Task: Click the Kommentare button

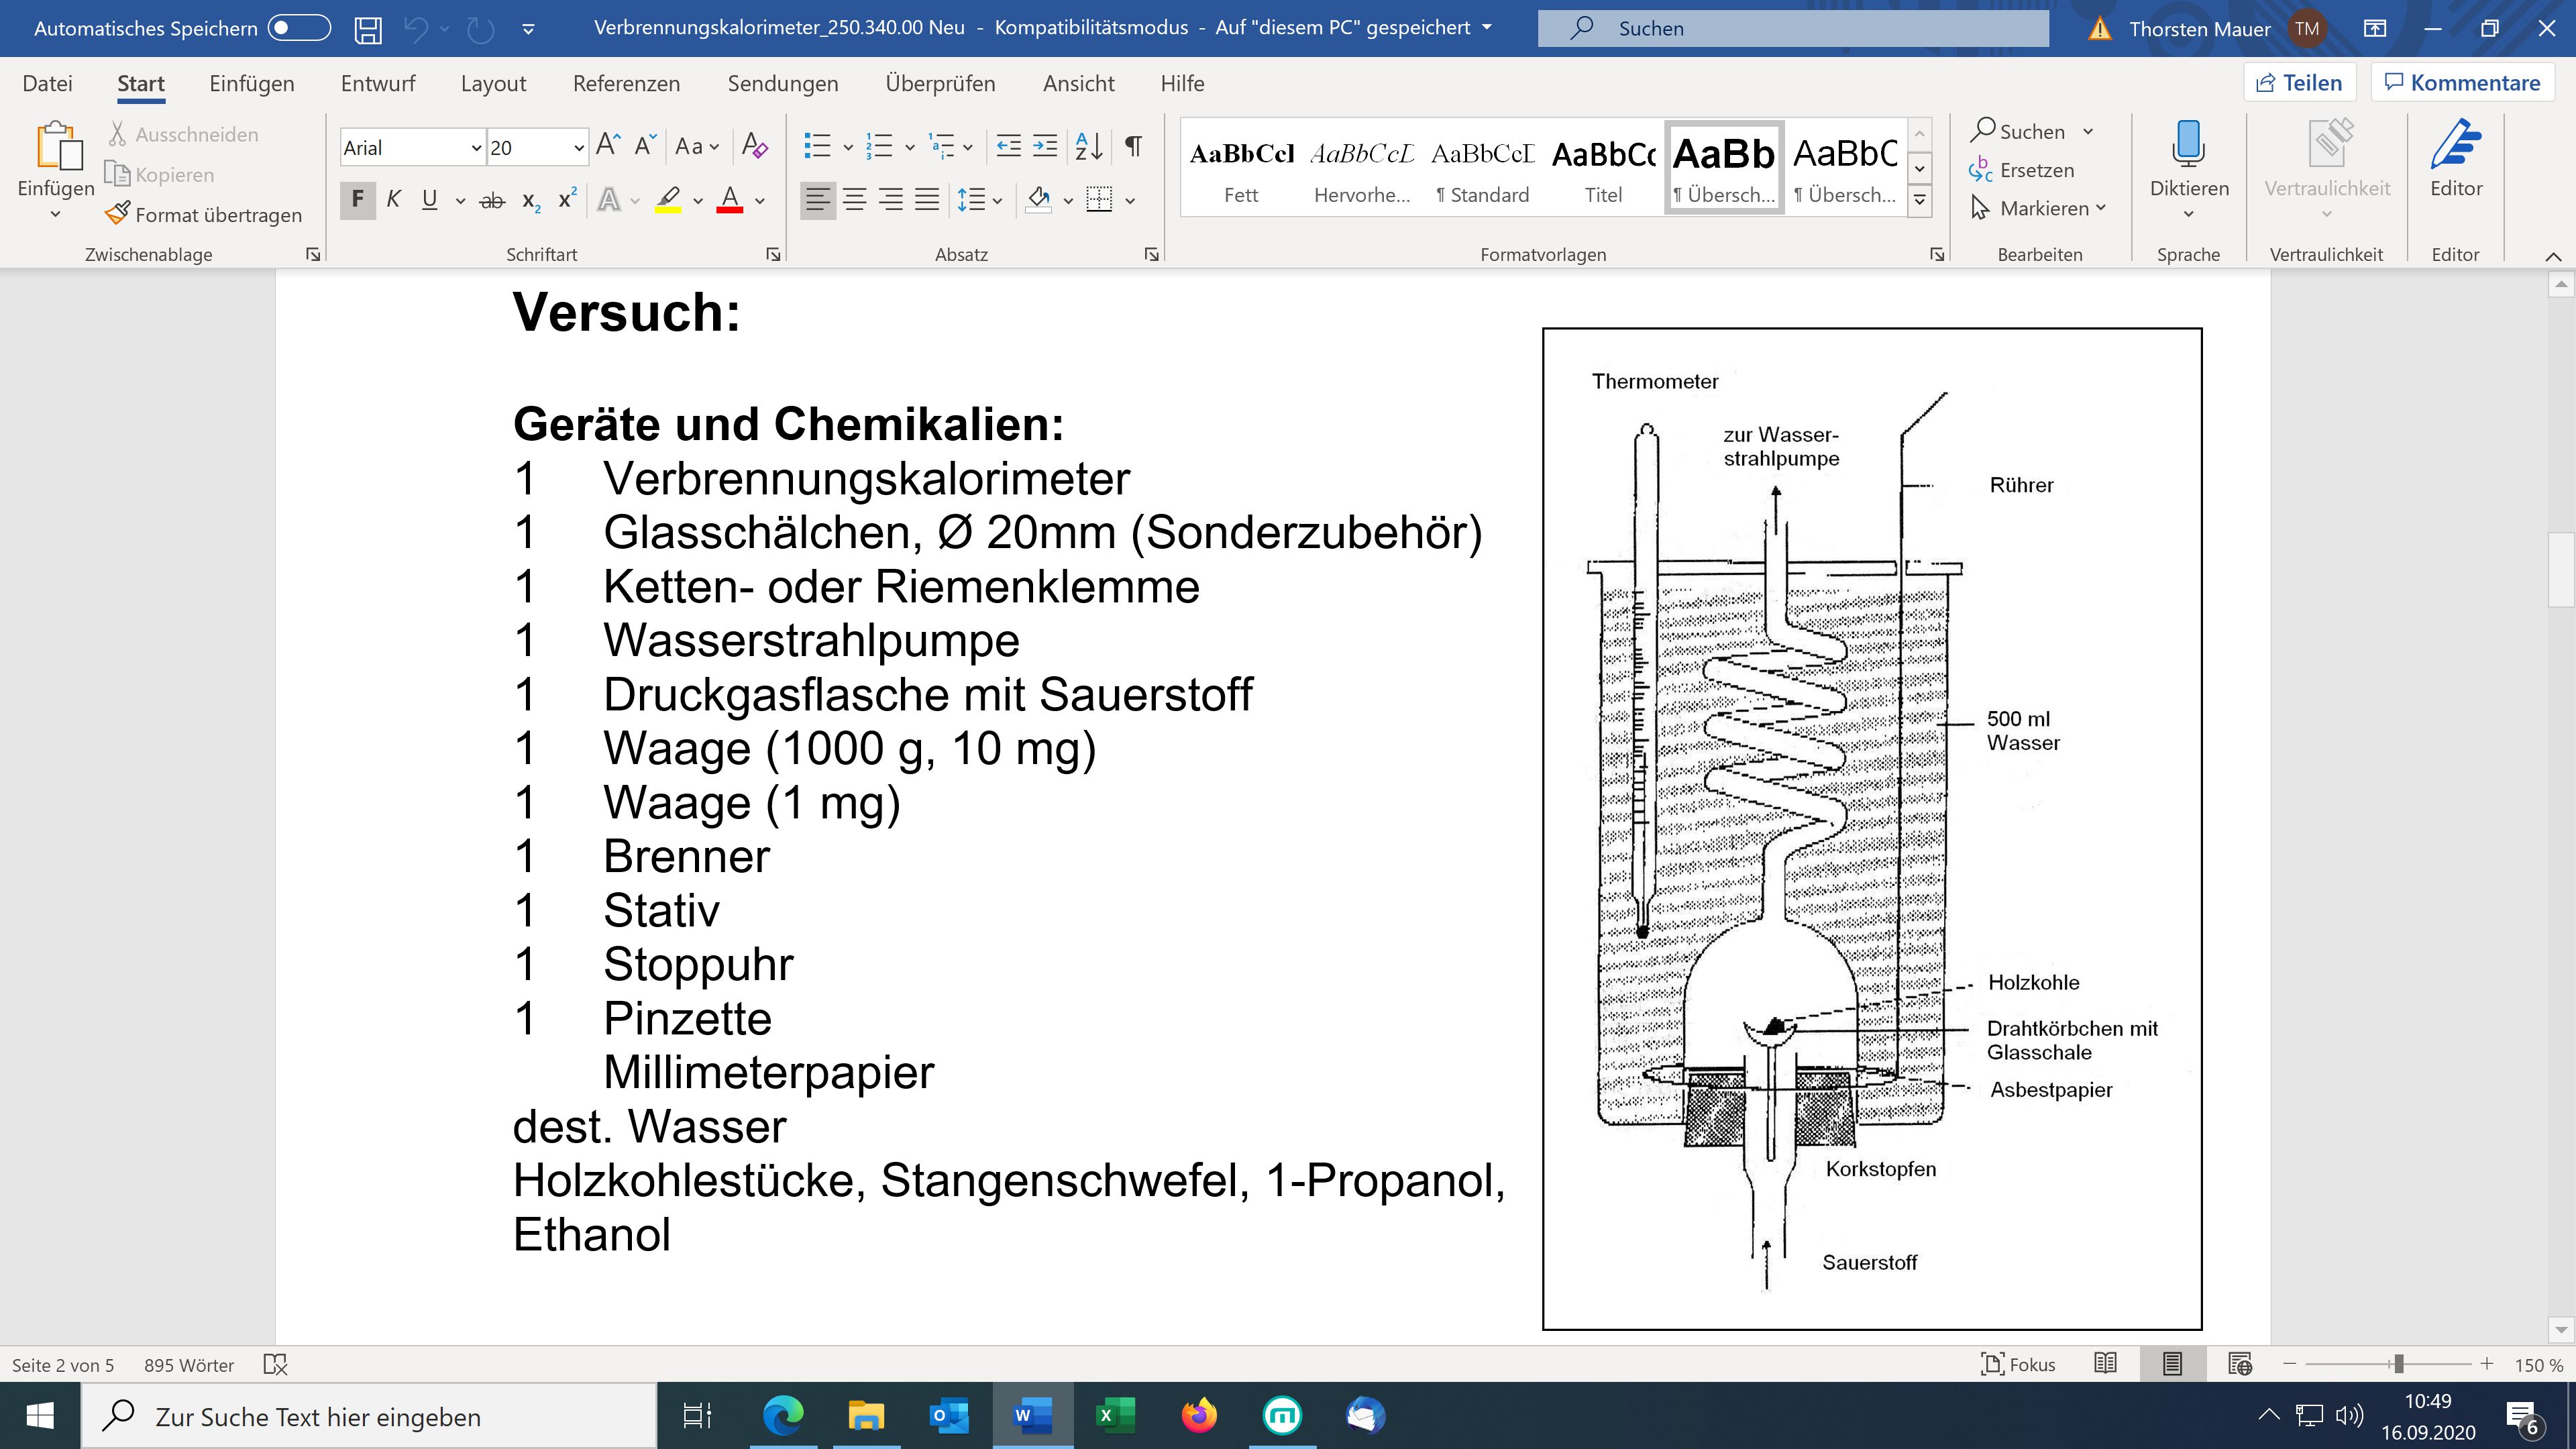Action: coord(2462,82)
